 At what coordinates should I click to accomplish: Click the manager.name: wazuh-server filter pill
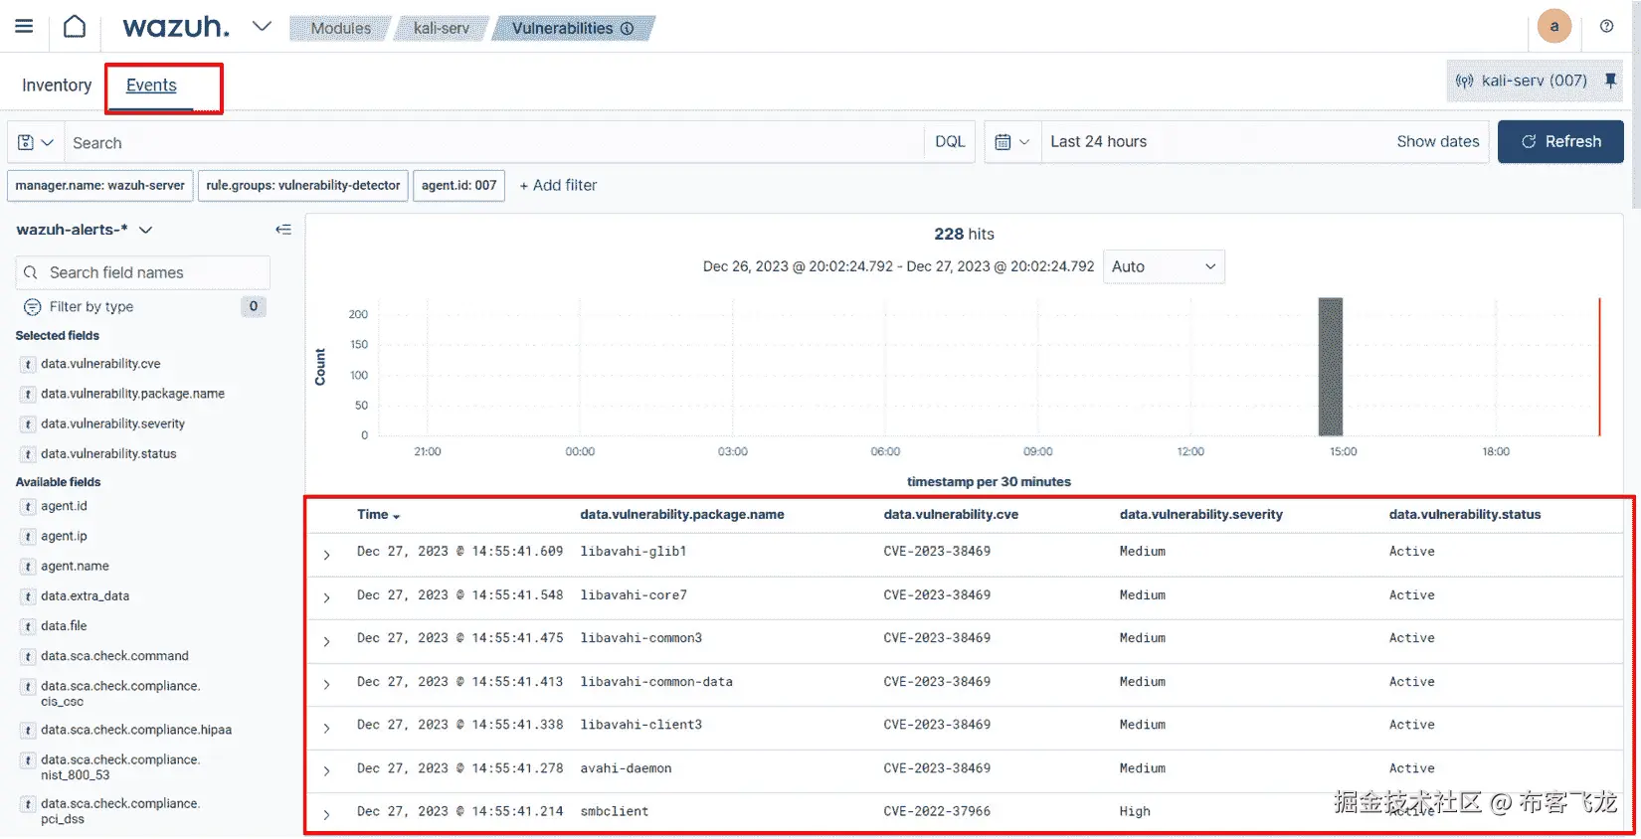point(99,185)
